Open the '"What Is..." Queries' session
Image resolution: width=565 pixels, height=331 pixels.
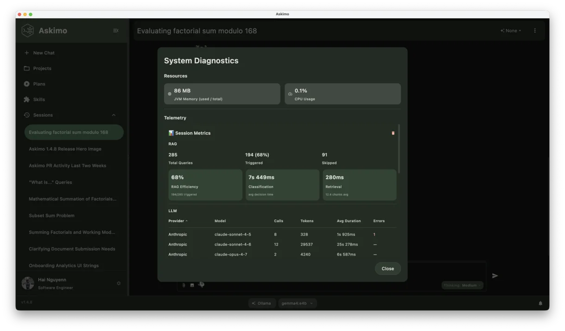74,182
